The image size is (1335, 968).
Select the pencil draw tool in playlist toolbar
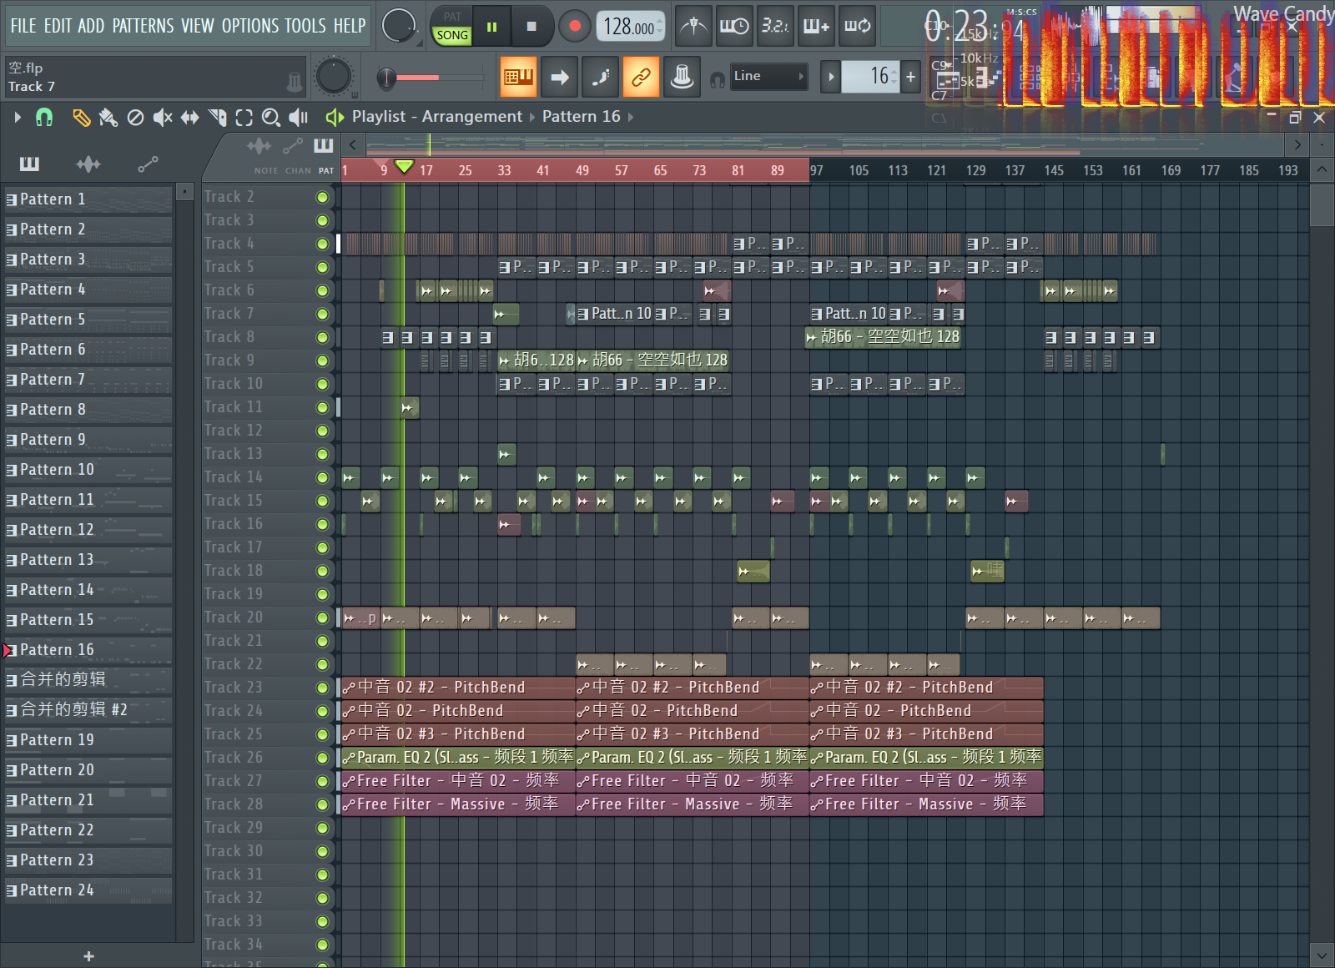tap(81, 118)
